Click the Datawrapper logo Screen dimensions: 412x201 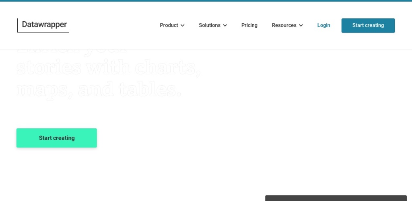tap(43, 25)
